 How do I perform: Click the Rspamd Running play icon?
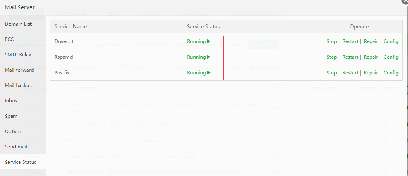click(x=209, y=57)
